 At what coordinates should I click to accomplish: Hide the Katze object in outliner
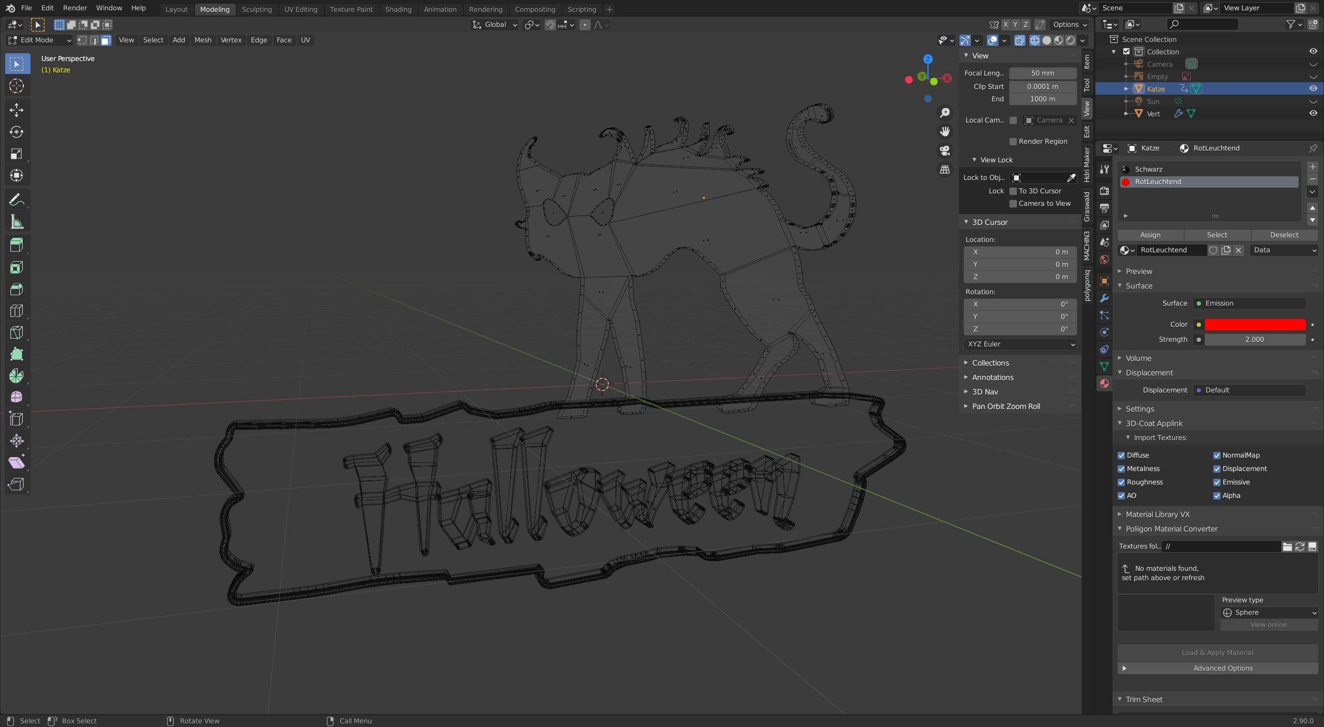[1313, 89]
